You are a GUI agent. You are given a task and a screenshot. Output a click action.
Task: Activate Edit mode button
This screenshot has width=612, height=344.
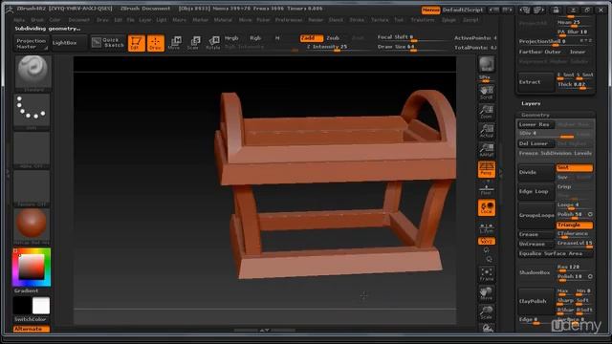pyautogui.click(x=136, y=43)
